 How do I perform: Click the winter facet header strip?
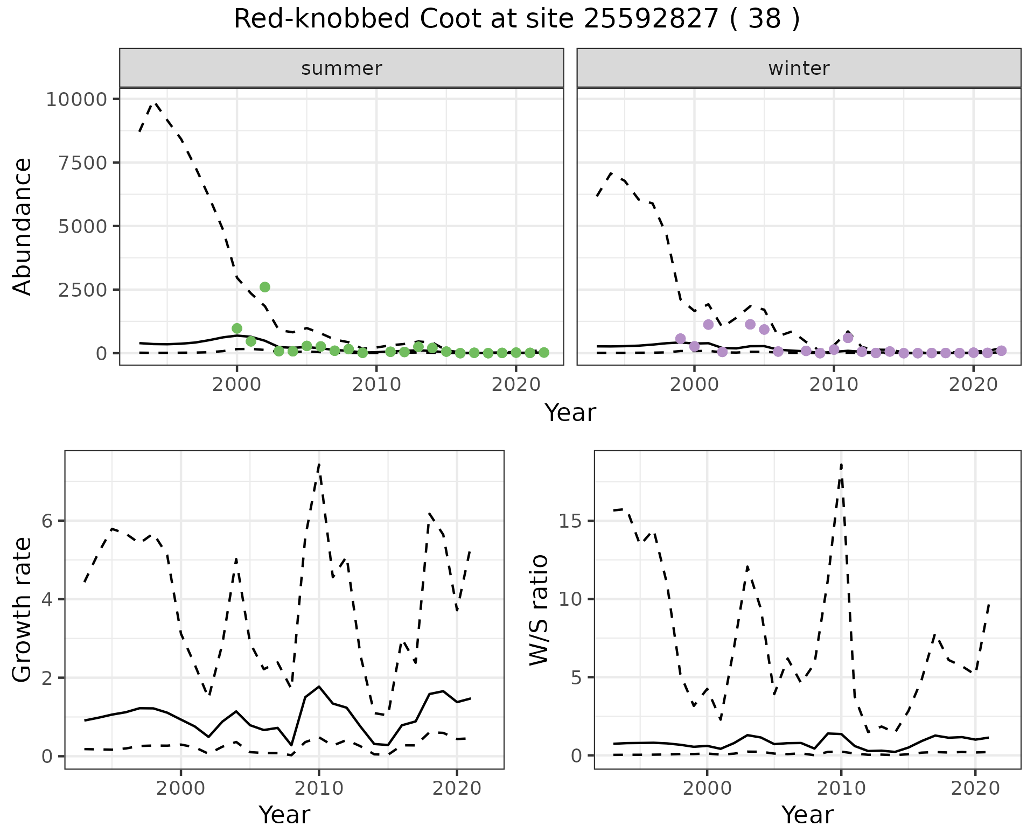(x=799, y=68)
